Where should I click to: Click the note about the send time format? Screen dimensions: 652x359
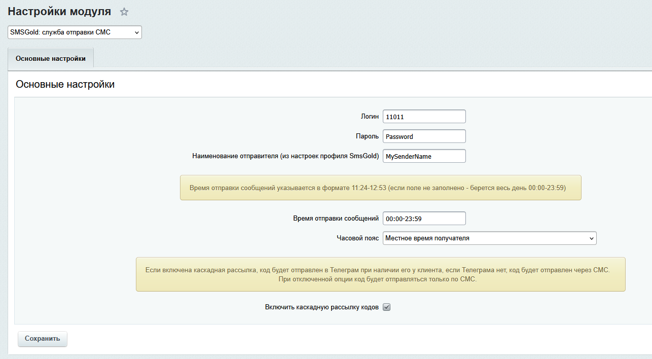(380, 188)
